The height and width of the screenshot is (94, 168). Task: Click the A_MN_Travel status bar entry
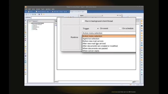139,85
